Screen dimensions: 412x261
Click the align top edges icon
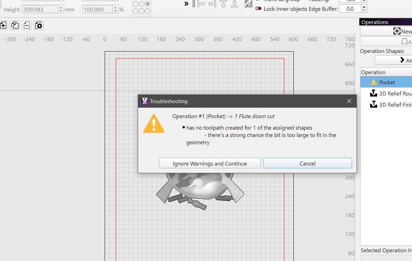223,4
